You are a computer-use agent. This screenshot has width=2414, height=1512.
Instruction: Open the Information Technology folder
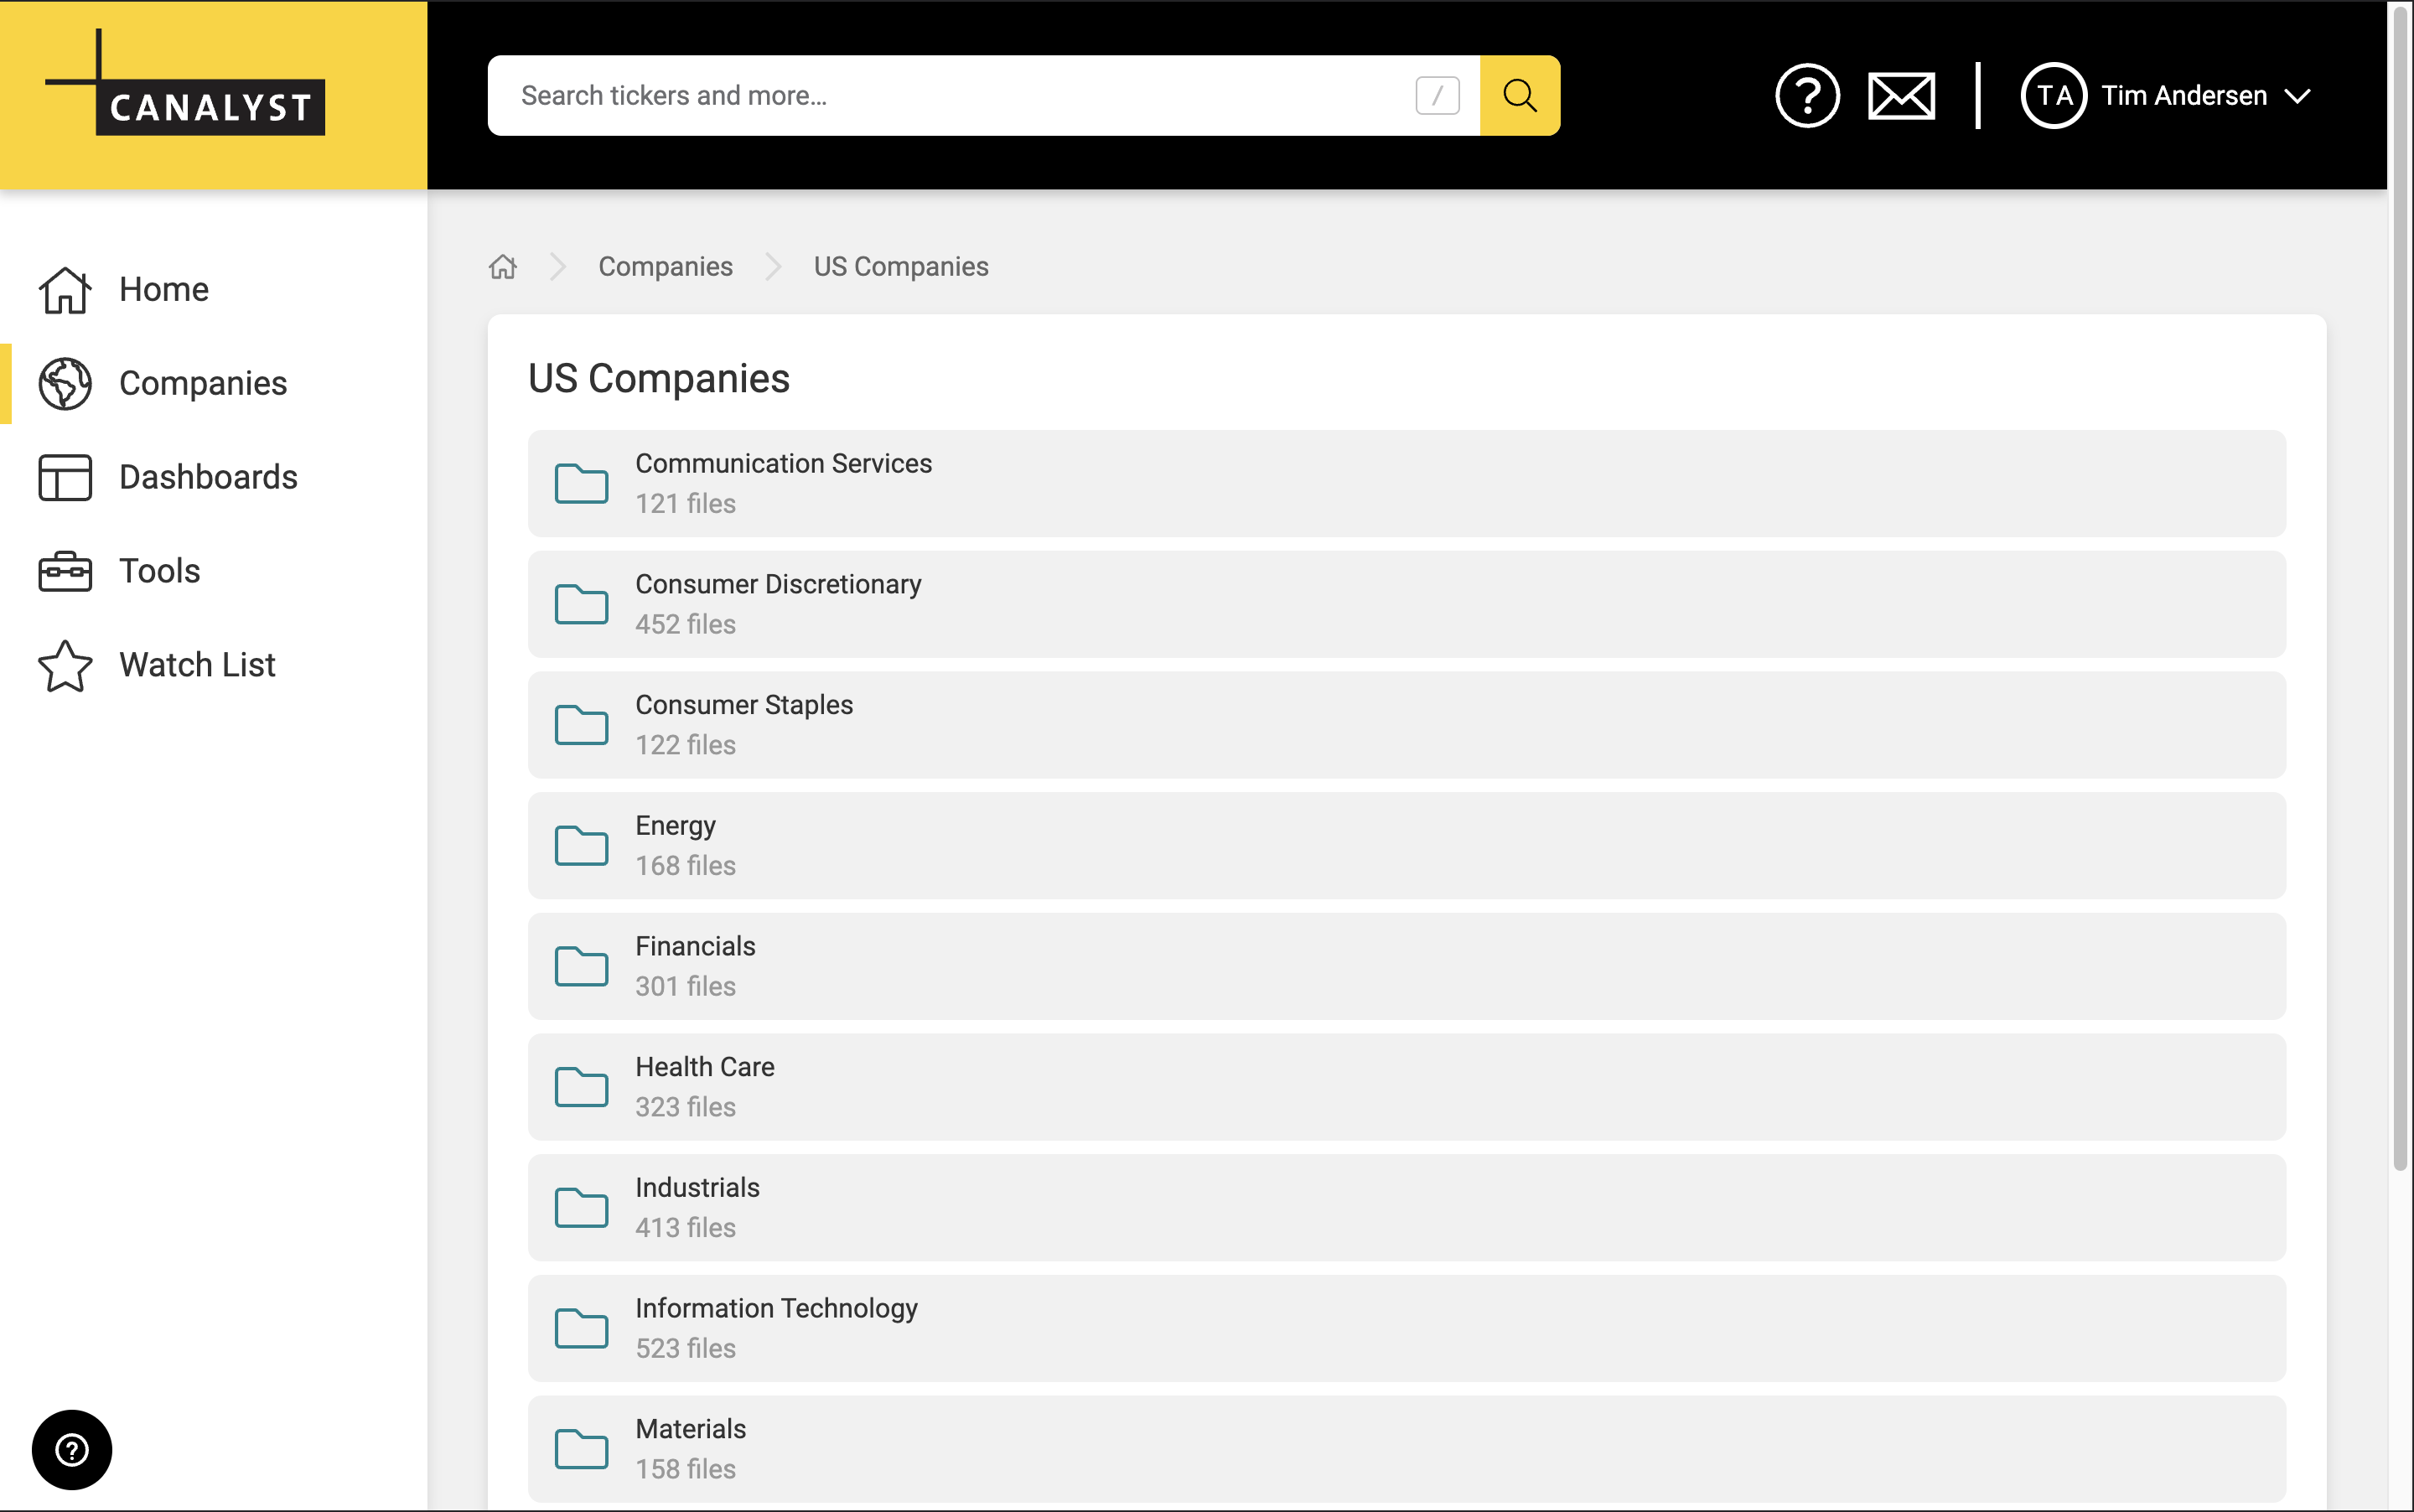[776, 1308]
